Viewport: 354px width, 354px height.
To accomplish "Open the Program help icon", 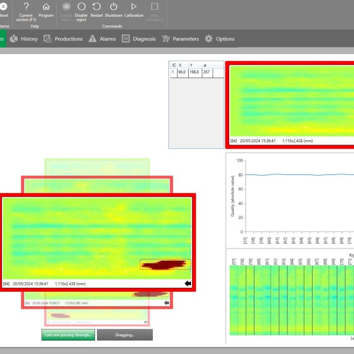I will 46,7.
